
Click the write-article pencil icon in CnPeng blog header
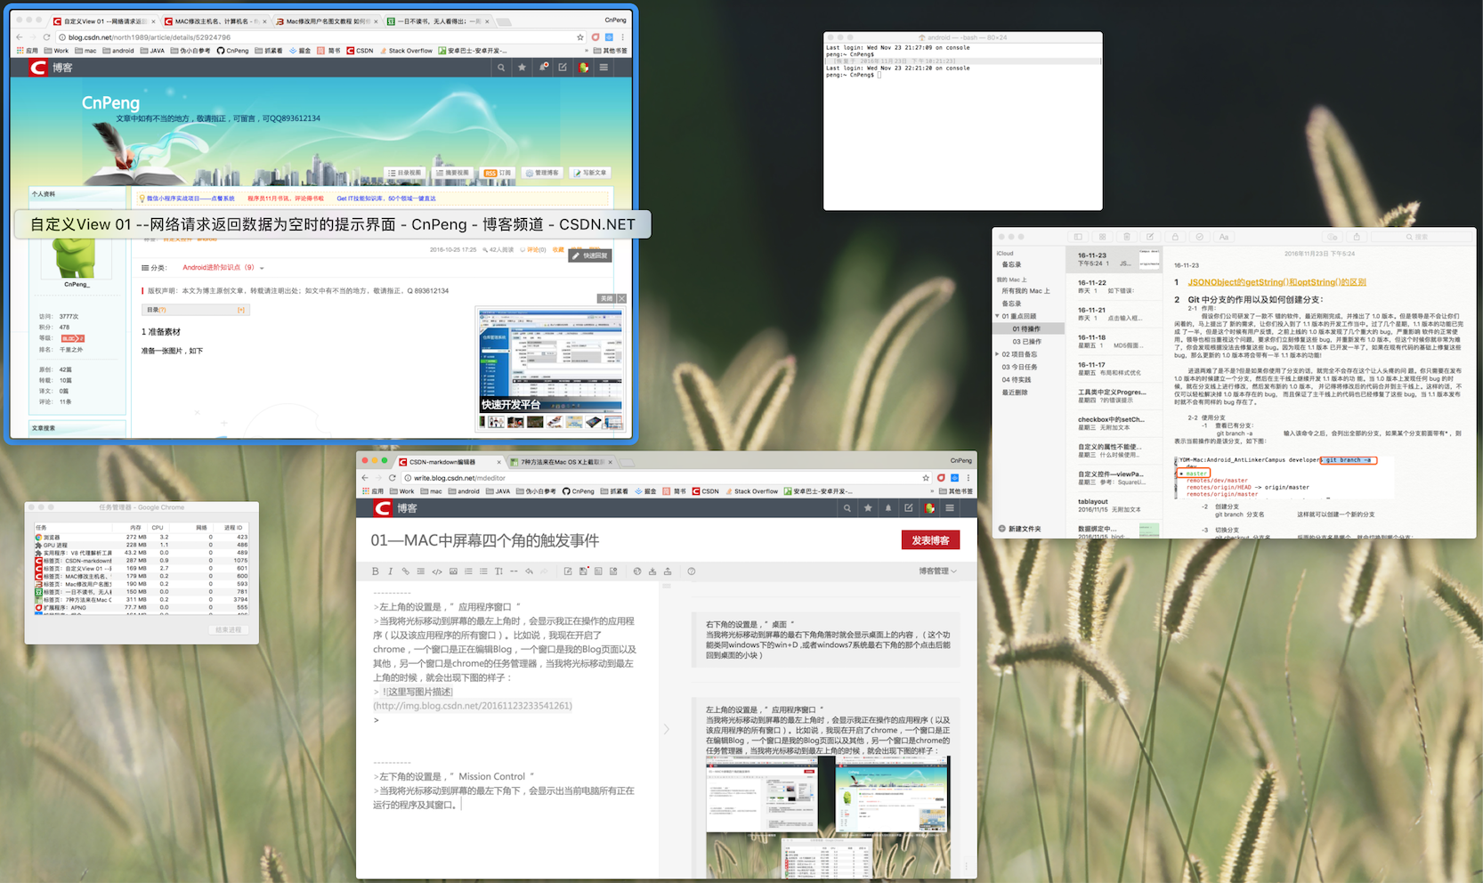tap(563, 68)
